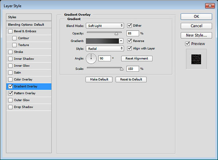Image resolution: width=218 pixels, height=160 pixels.
Task: Disable the Preview checkbox
Action: (187, 44)
